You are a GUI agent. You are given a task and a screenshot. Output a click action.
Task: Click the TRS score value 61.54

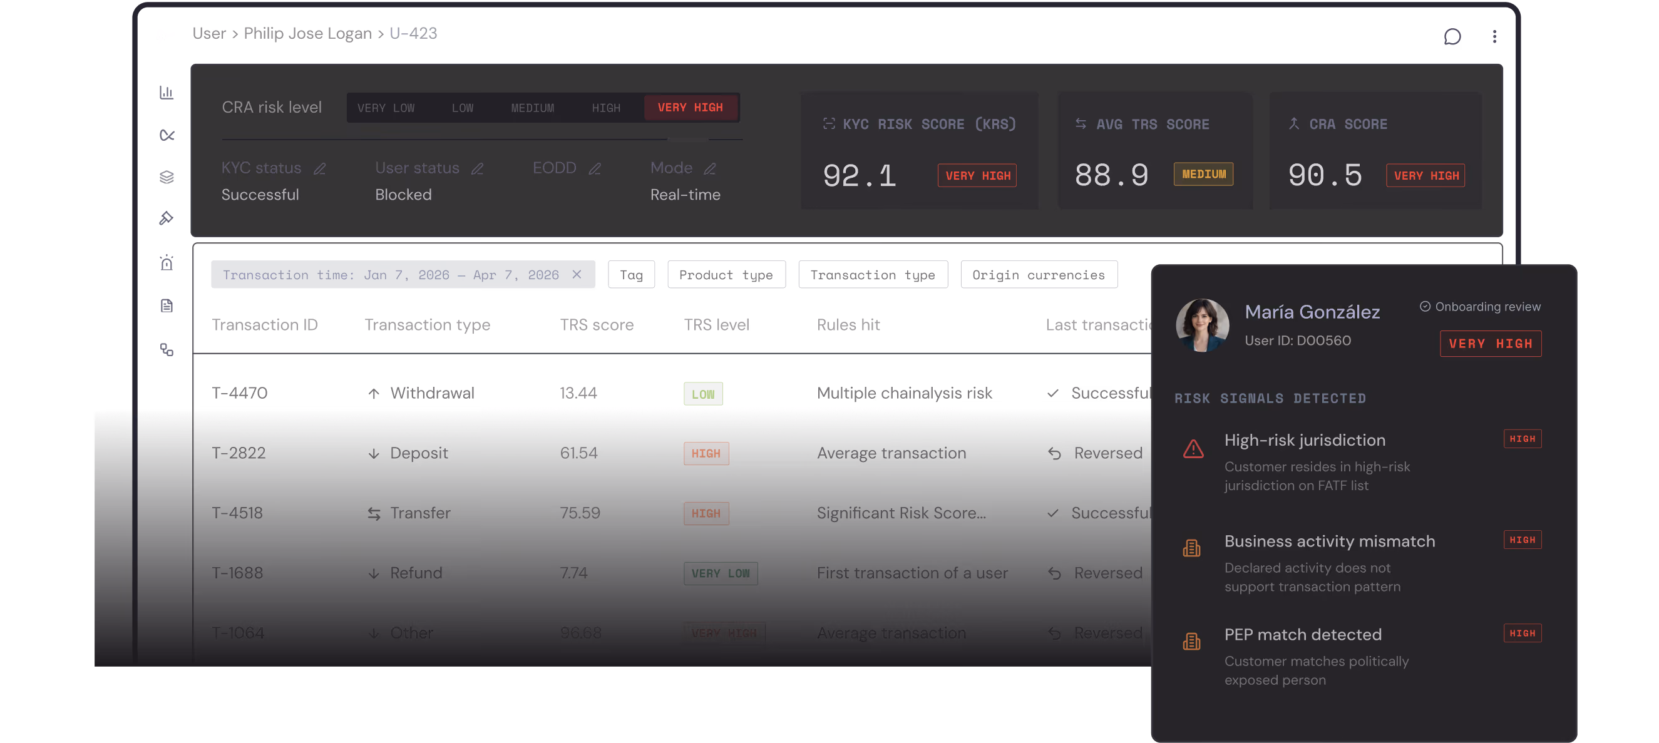coord(578,453)
